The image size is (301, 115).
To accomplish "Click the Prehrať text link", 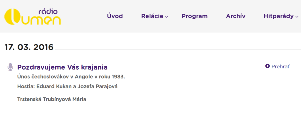I will 280,66.
